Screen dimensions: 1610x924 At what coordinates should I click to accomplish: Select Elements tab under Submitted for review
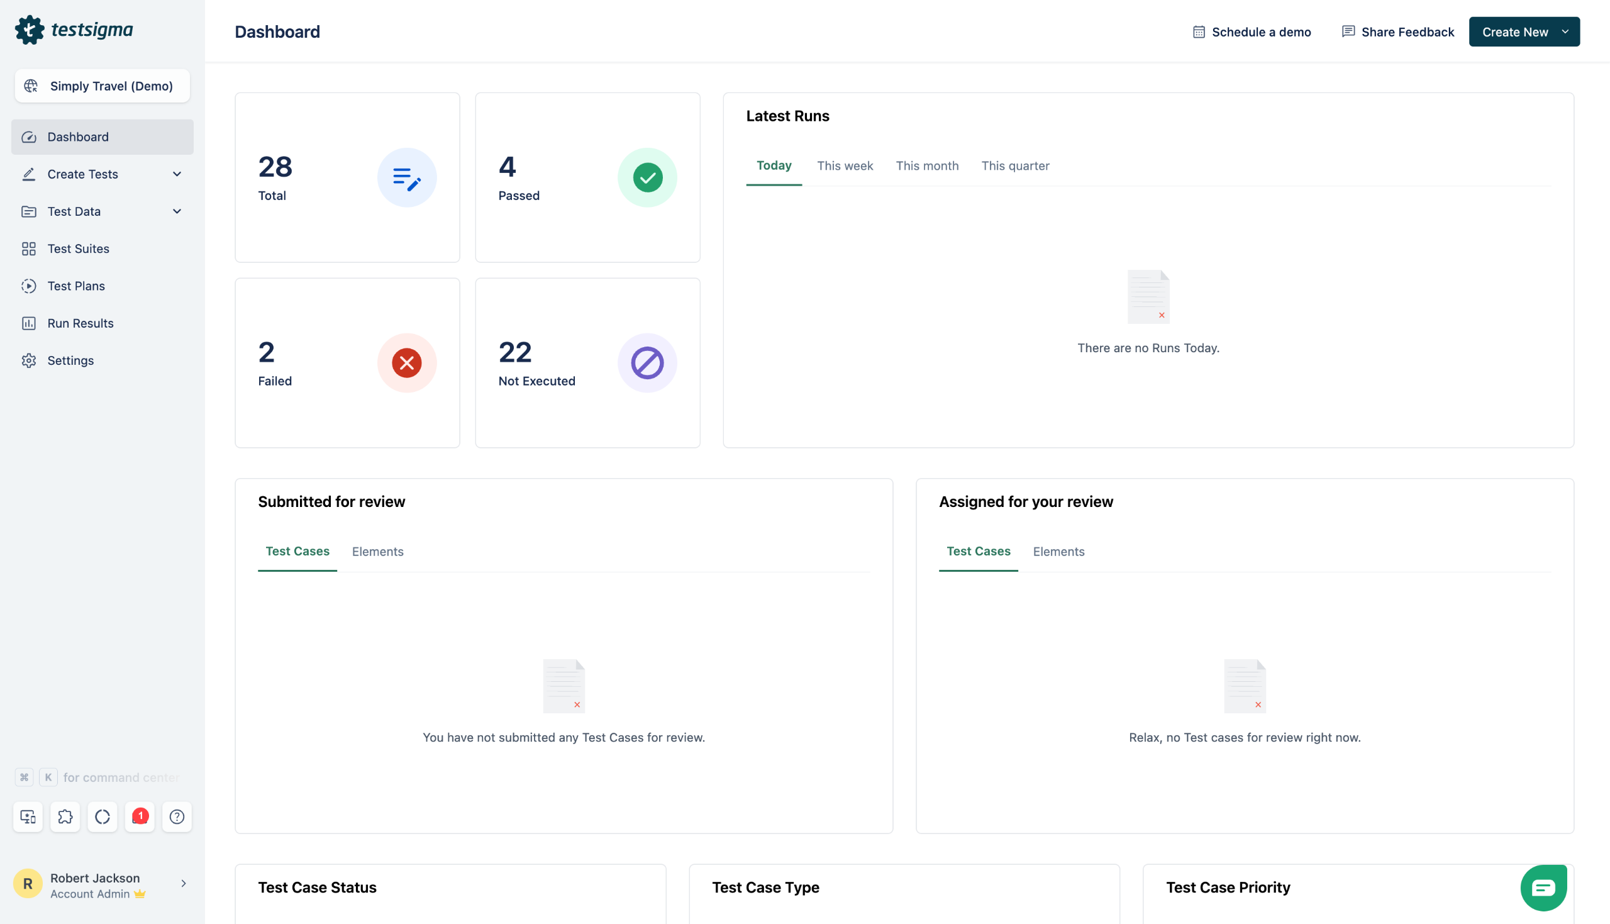(377, 552)
